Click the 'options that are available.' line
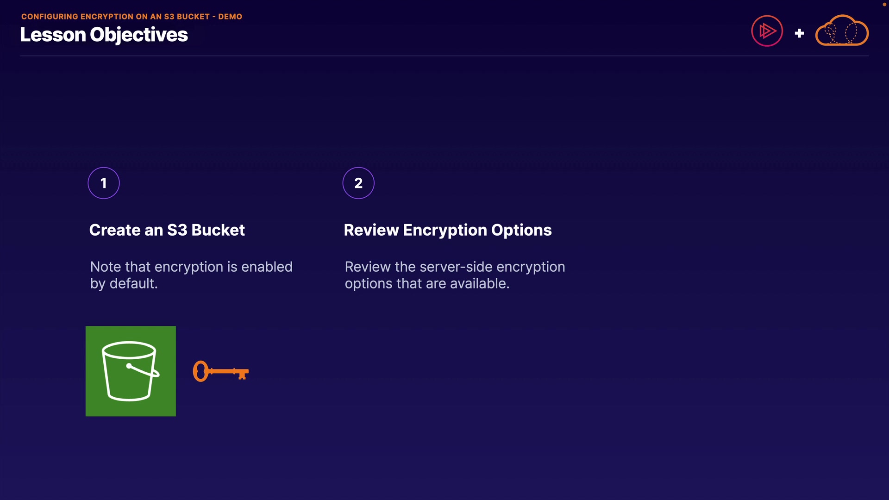The height and width of the screenshot is (500, 889). 427,284
